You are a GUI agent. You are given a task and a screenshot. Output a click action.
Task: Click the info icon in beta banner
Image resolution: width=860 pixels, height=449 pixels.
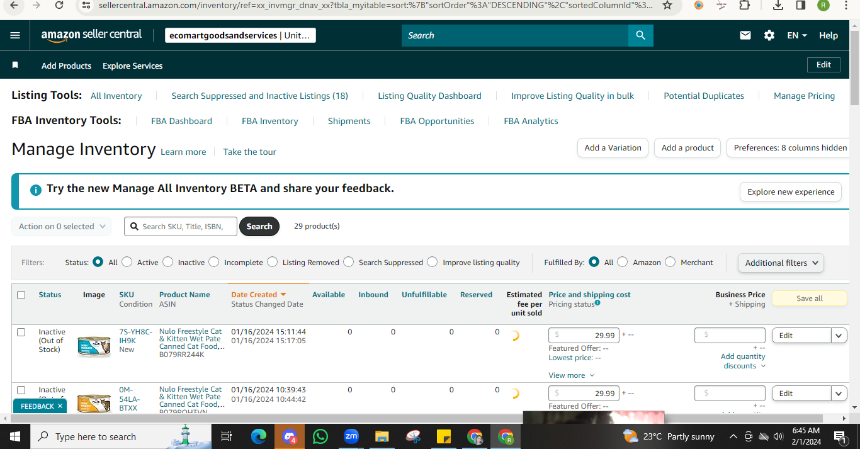click(36, 189)
